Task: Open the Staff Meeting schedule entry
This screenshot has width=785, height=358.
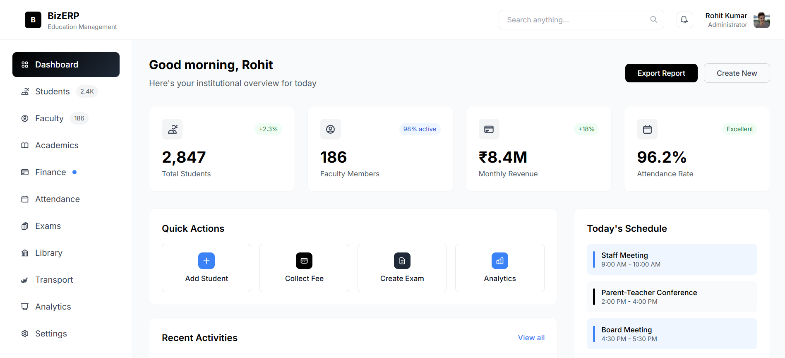Action: (x=672, y=259)
